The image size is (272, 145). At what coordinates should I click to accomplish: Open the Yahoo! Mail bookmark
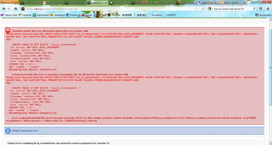tap(9, 15)
